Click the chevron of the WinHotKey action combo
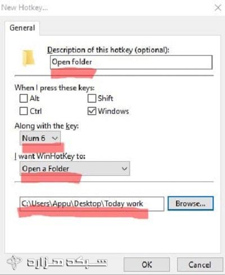Screen dimensions: 225x275 124,168
